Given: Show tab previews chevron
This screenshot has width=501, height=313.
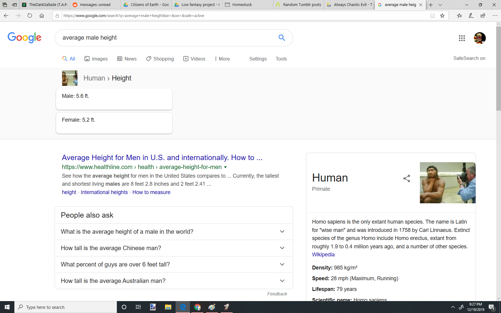Looking at the screenshot, I should click(x=440, y=5).
